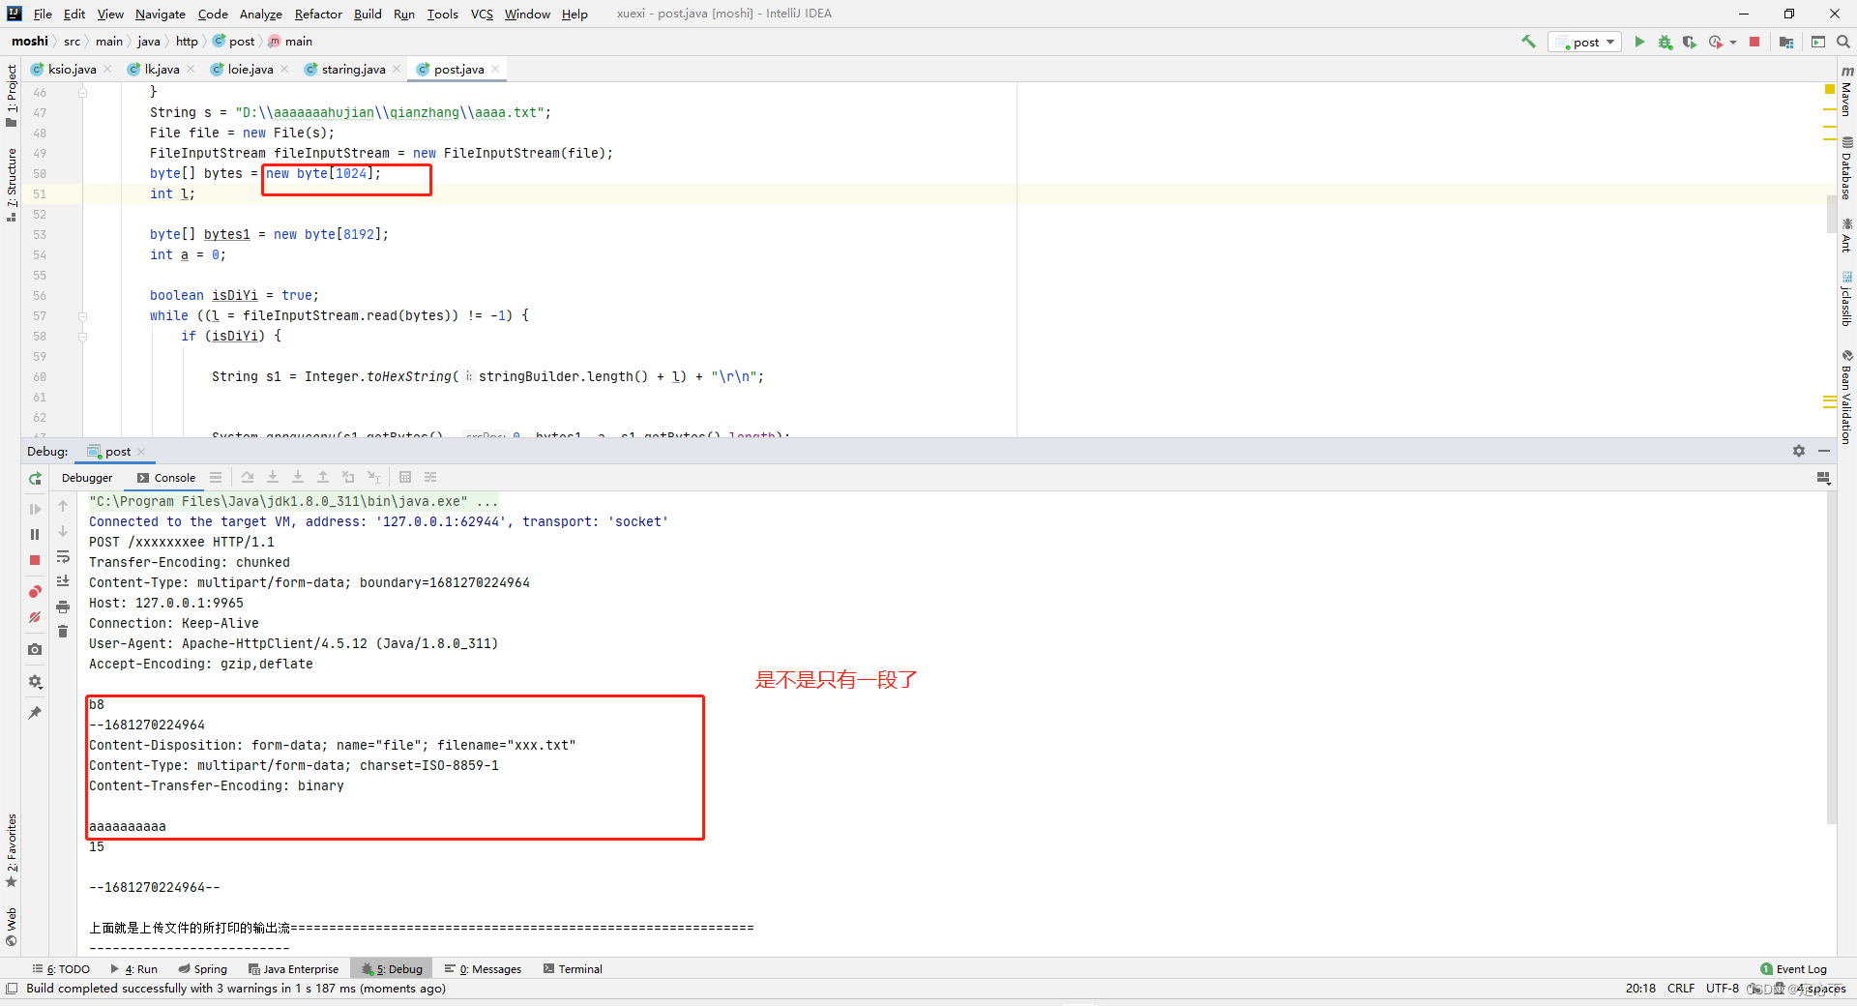This screenshot has width=1857, height=1006.
Task: Open the Debug tool window gear options
Action: [1799, 451]
